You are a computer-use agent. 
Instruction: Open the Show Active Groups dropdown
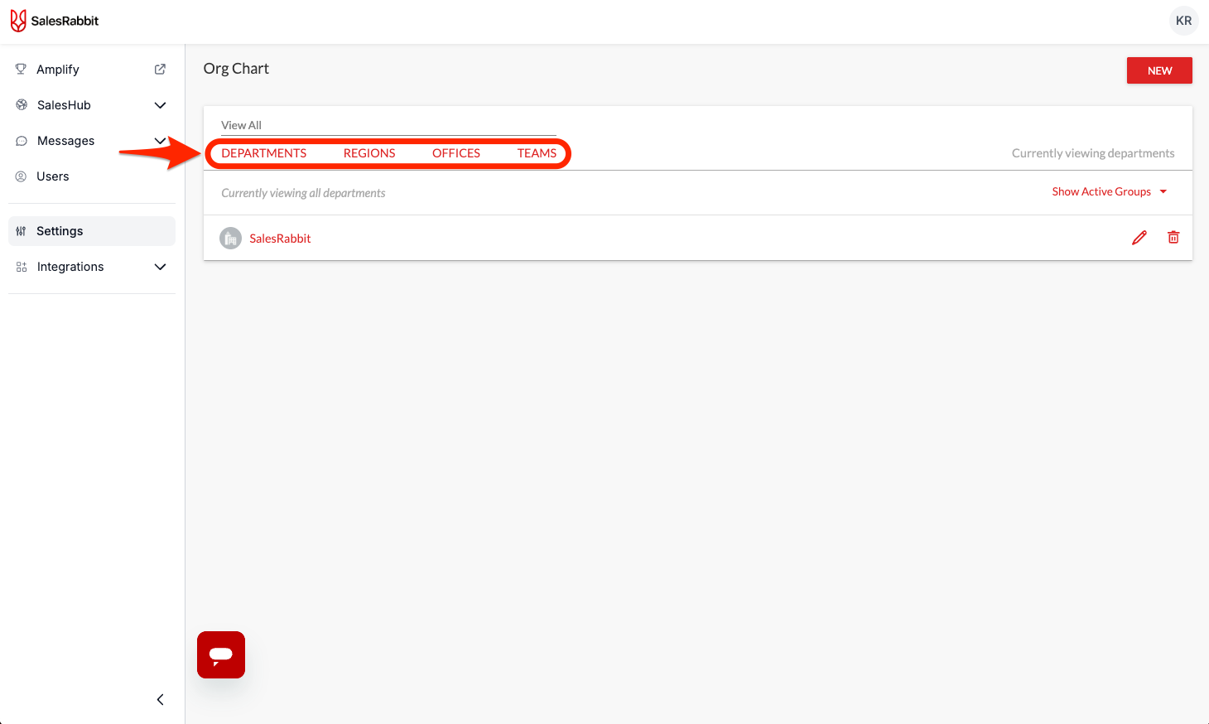click(x=1109, y=191)
